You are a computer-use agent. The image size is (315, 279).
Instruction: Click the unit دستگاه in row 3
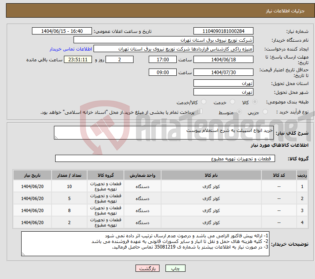pos(142,210)
